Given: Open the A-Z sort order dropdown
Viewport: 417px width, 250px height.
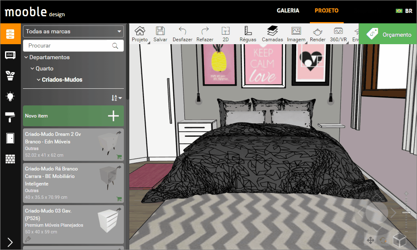Looking at the screenshot, I should [116, 98].
